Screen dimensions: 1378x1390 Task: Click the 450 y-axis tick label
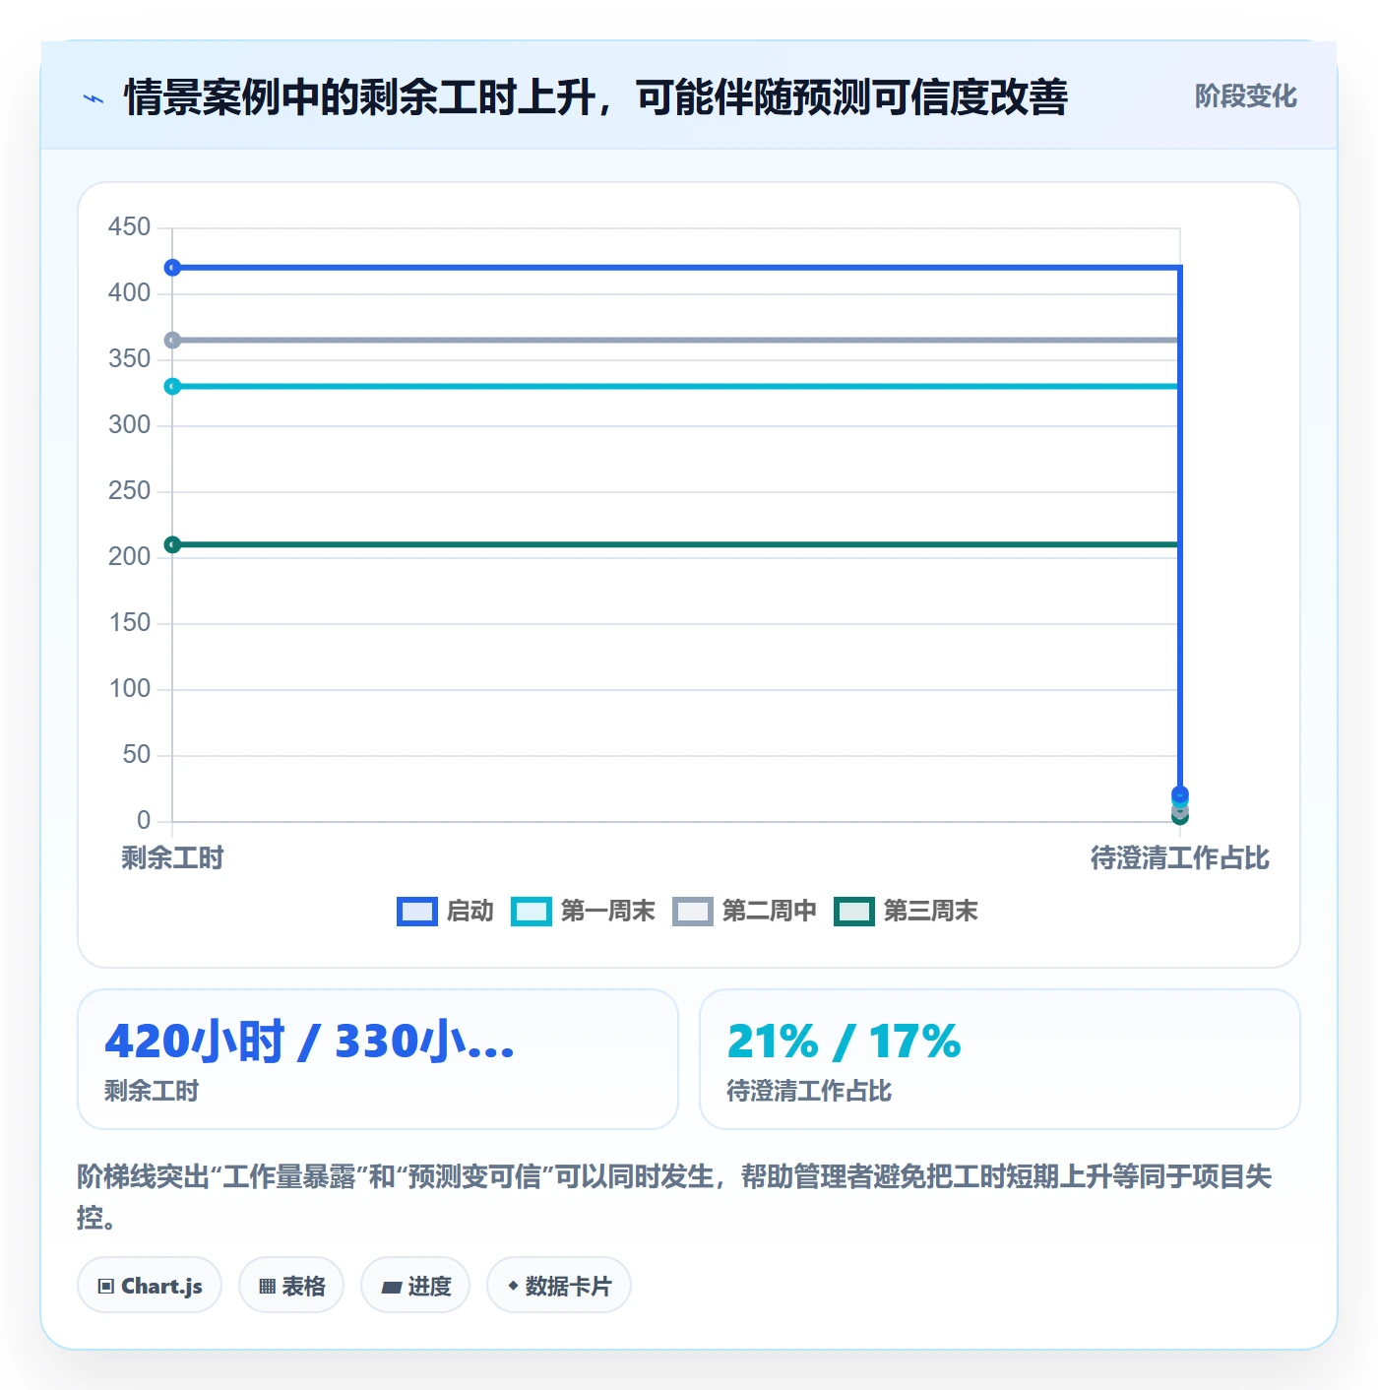tap(129, 227)
